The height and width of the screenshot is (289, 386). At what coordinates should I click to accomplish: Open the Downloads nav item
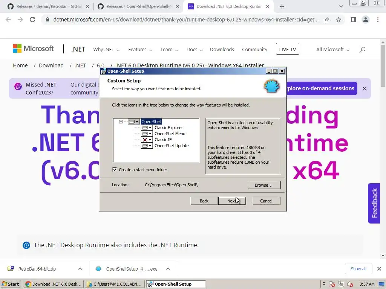(x=222, y=50)
